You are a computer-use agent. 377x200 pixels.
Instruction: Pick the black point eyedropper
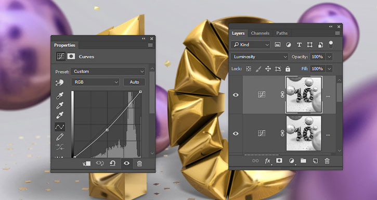60,96
